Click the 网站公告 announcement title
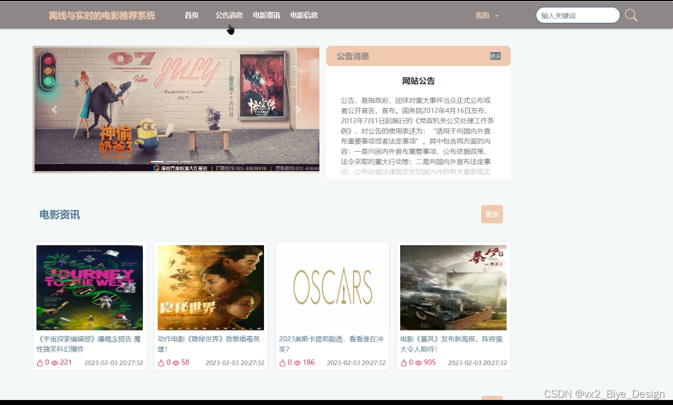Screen dimensions: 673x405 [x=418, y=81]
